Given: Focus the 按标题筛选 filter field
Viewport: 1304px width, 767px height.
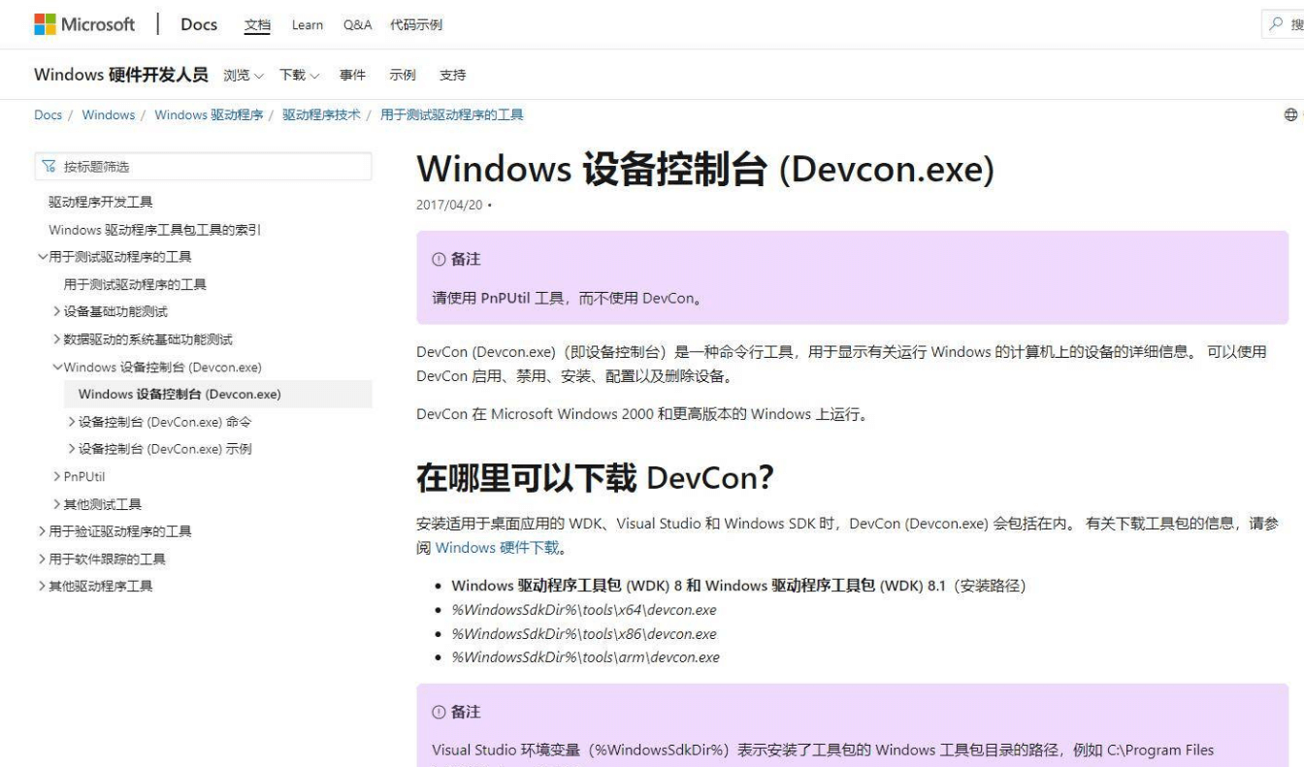Looking at the screenshot, I should [203, 167].
